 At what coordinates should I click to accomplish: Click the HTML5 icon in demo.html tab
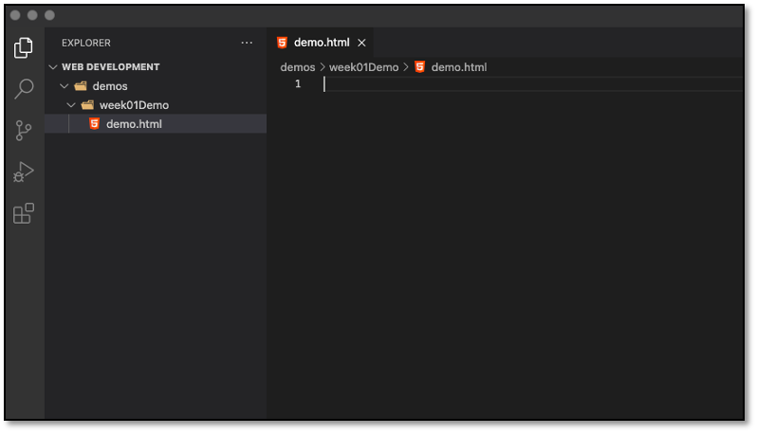[x=282, y=43]
